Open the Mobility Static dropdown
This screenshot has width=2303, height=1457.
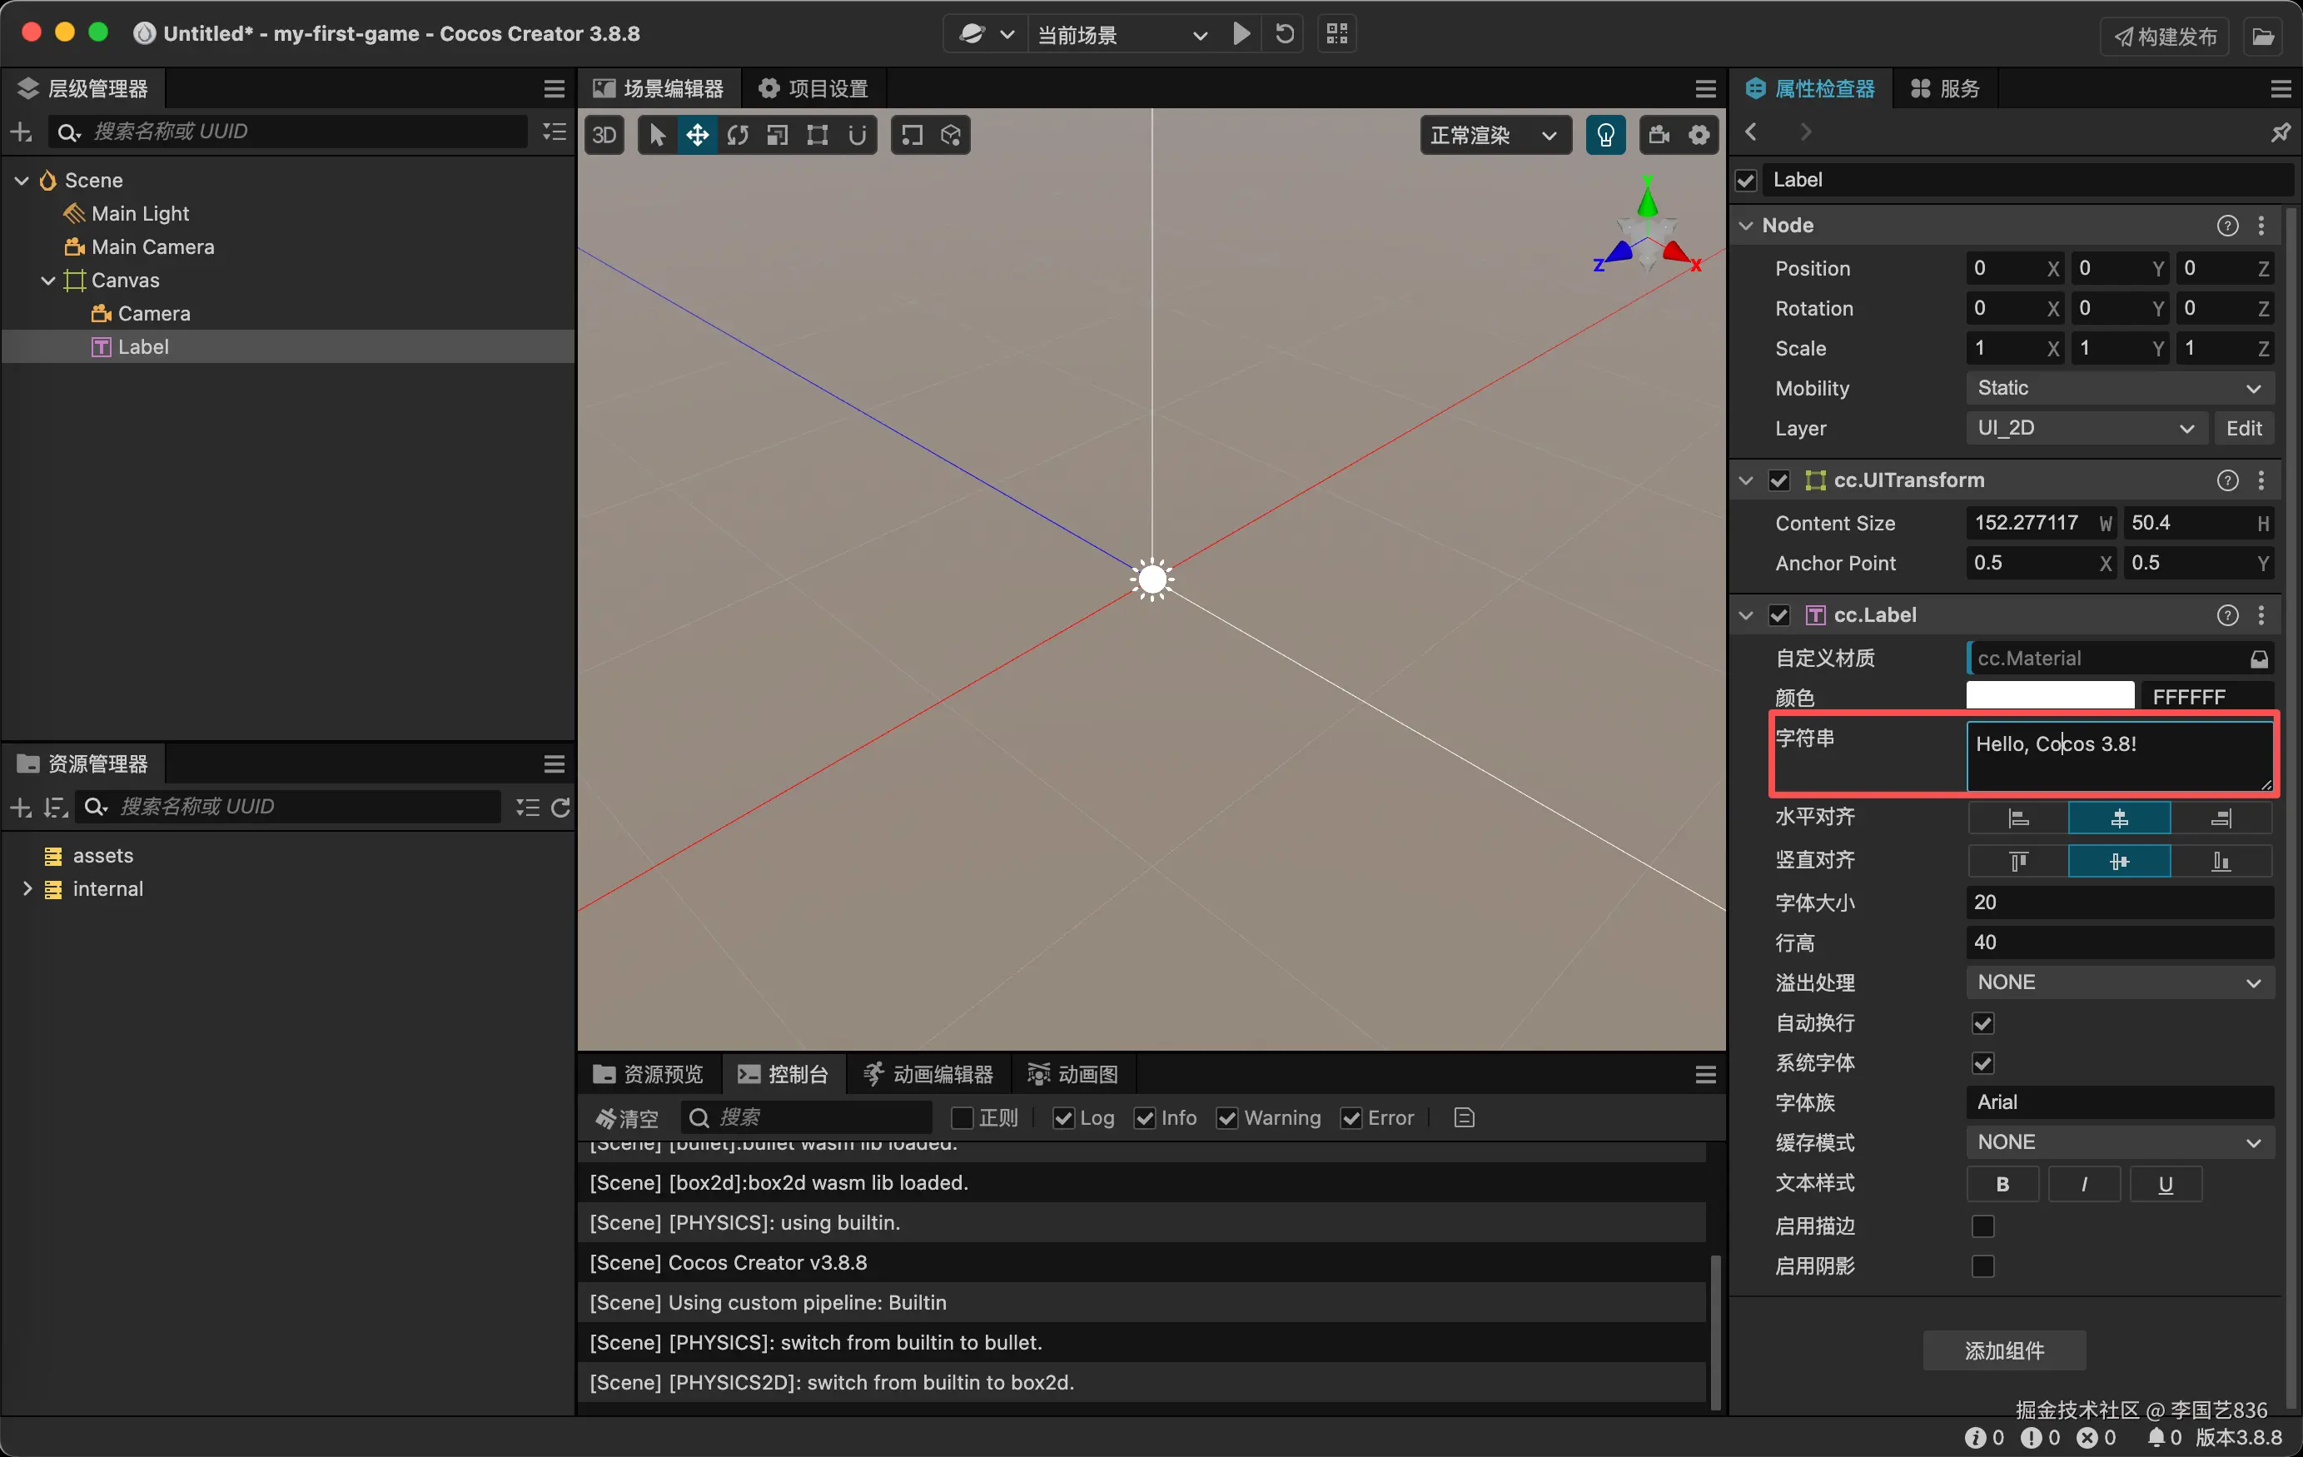pos(2117,389)
